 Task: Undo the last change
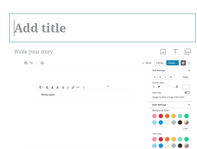(31, 63)
